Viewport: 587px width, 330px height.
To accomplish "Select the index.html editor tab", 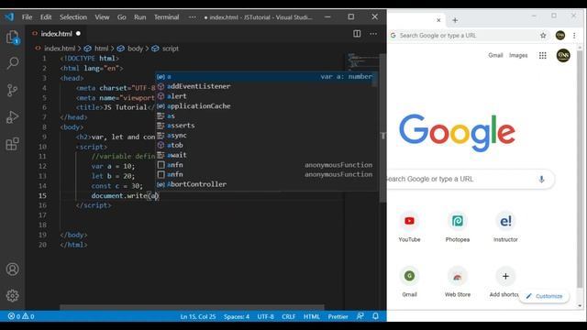I will click(x=56, y=34).
